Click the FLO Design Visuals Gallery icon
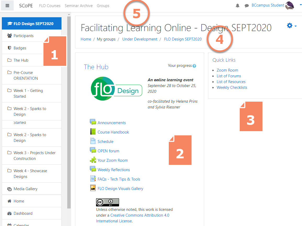Viewport: 302px width, 226px height. (93, 188)
